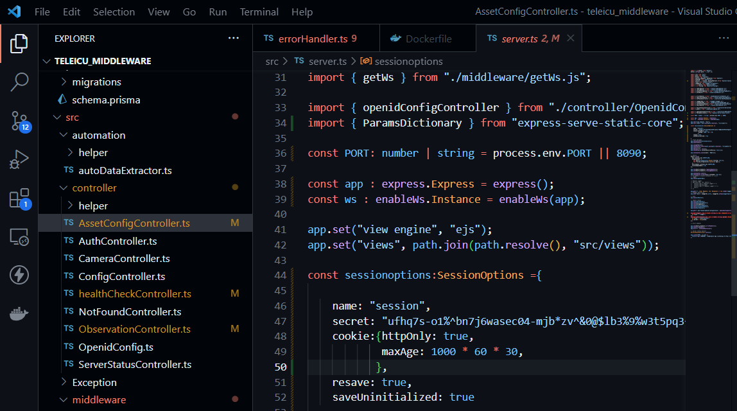This screenshot has height=411, width=737.
Task: Open Source Control with 12 changes
Action: pos(19,121)
